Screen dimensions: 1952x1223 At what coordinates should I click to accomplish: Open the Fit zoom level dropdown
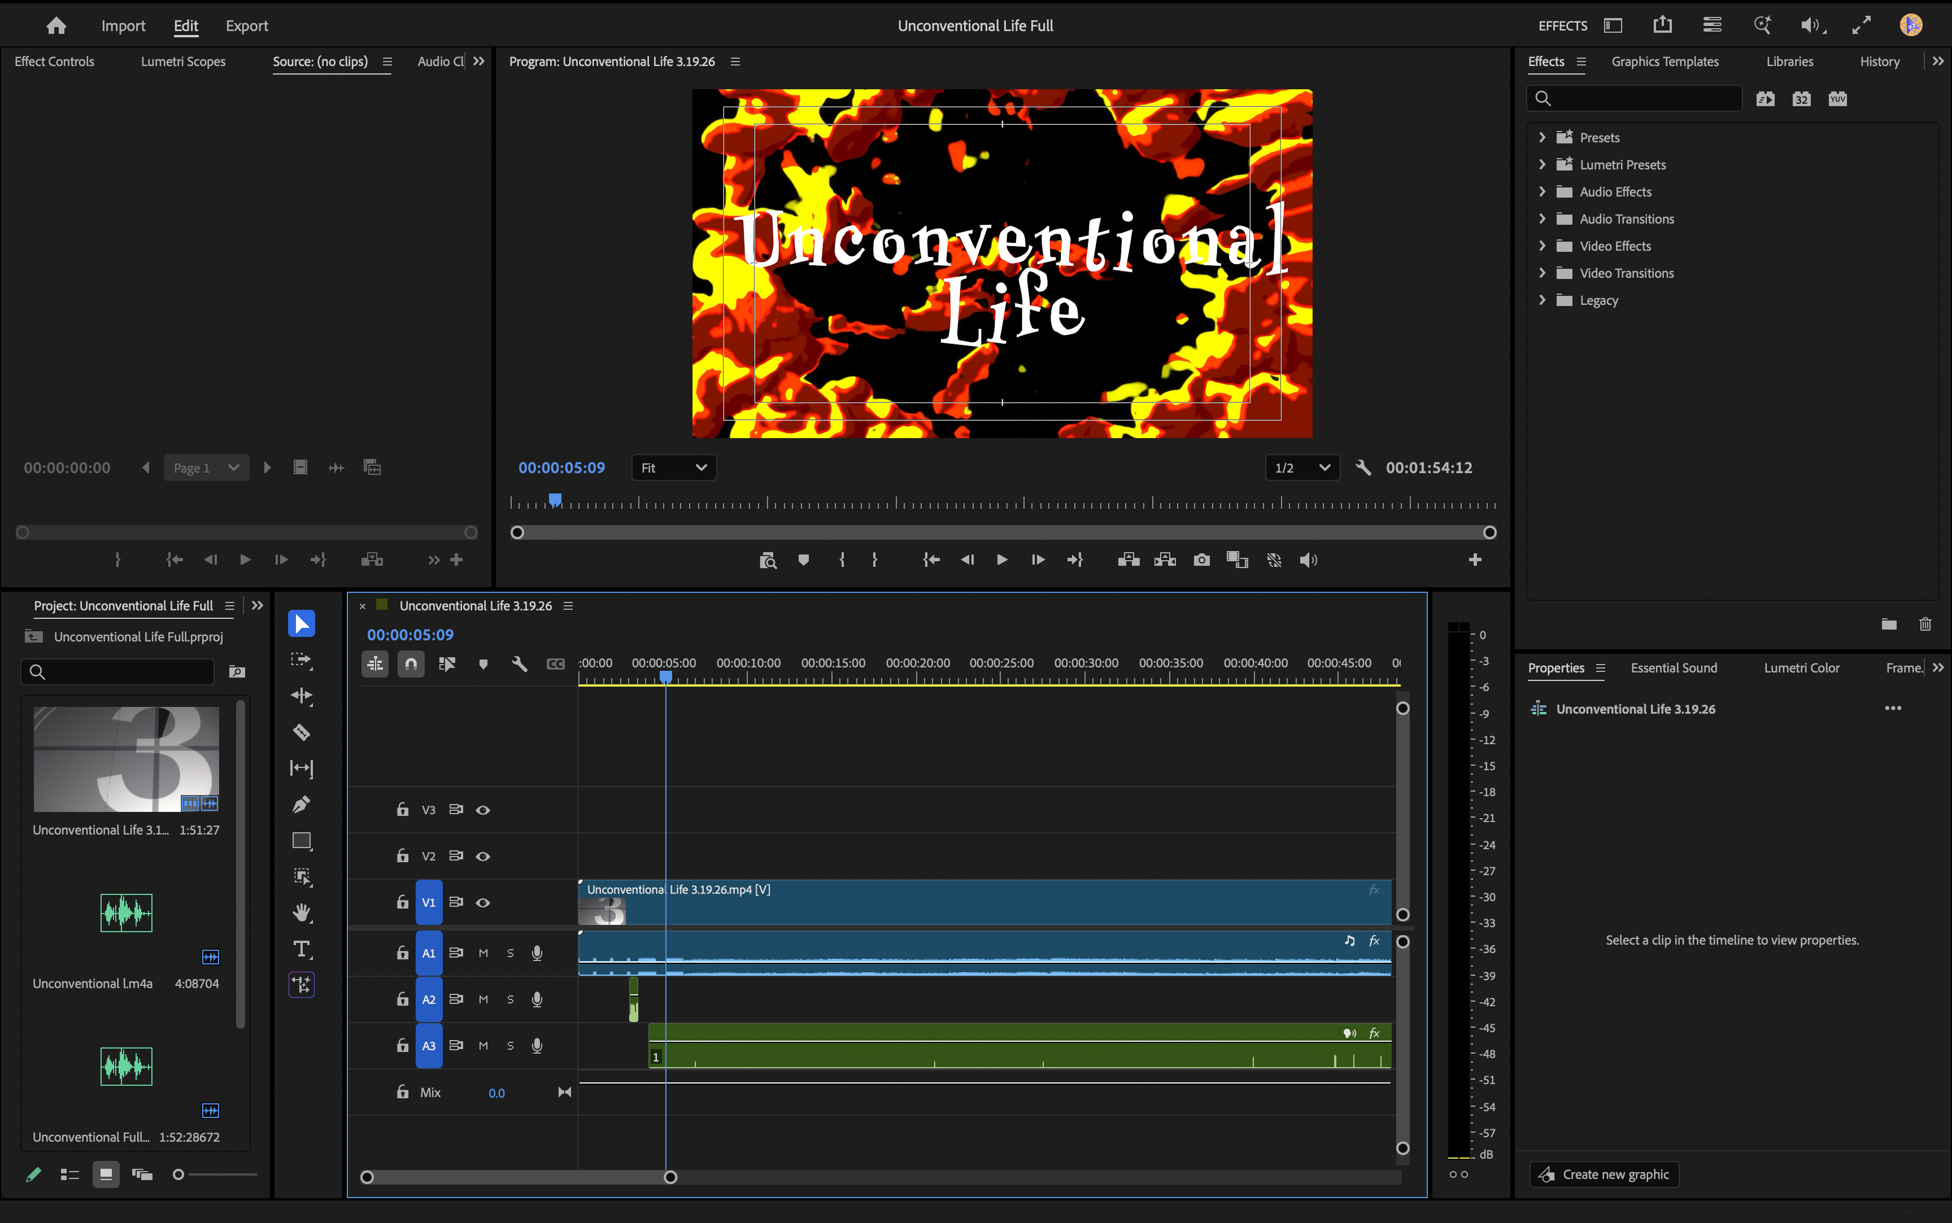[x=674, y=468]
